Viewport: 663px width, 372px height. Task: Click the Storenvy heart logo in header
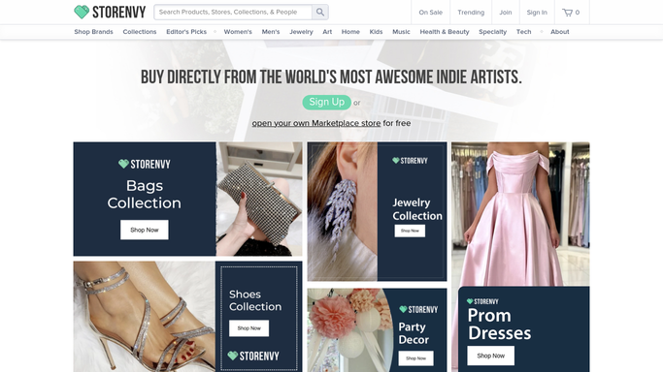[82, 12]
